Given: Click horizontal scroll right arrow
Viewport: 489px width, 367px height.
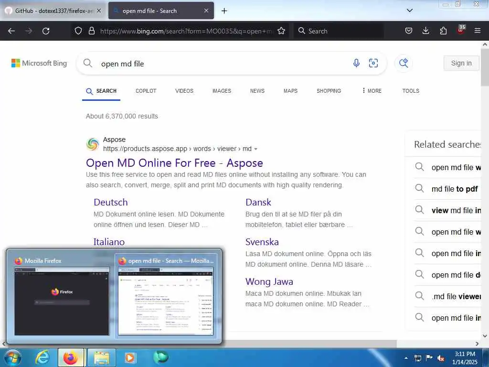Looking at the screenshot, I should (477, 344).
